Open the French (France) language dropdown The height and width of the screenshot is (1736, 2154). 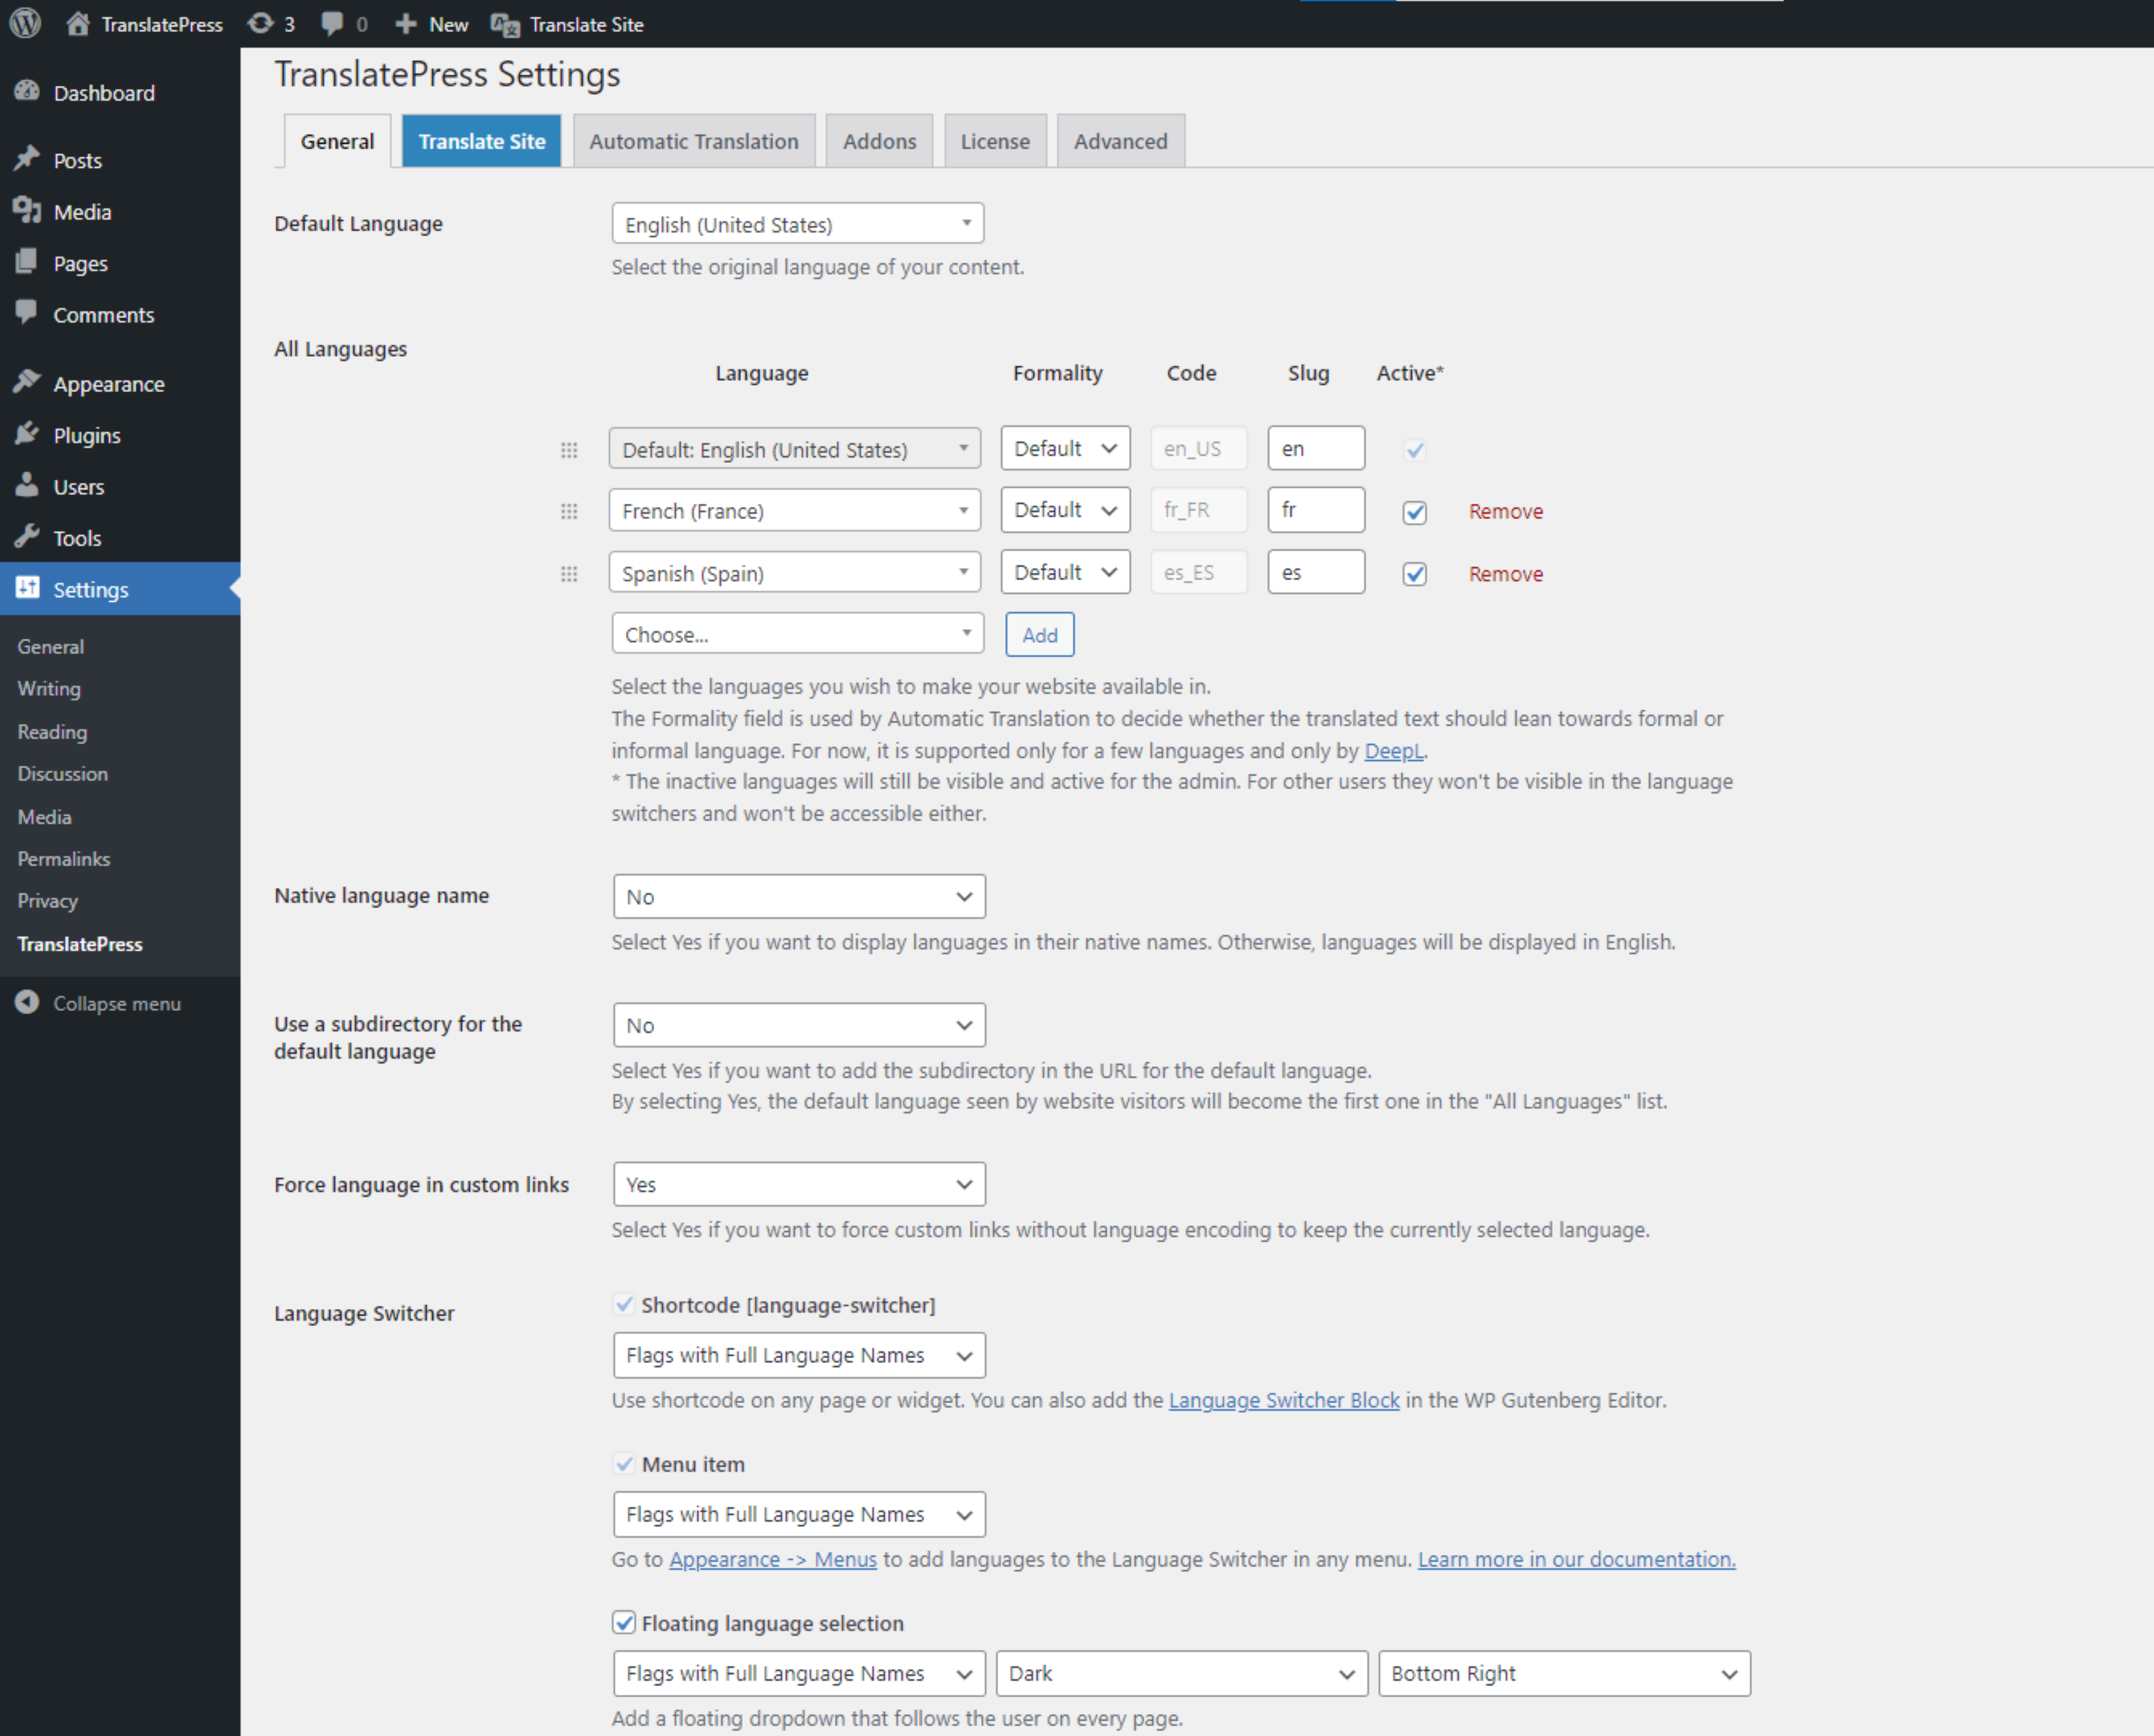(x=794, y=511)
